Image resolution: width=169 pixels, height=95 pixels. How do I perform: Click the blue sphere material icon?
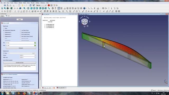click(x=84, y=8)
